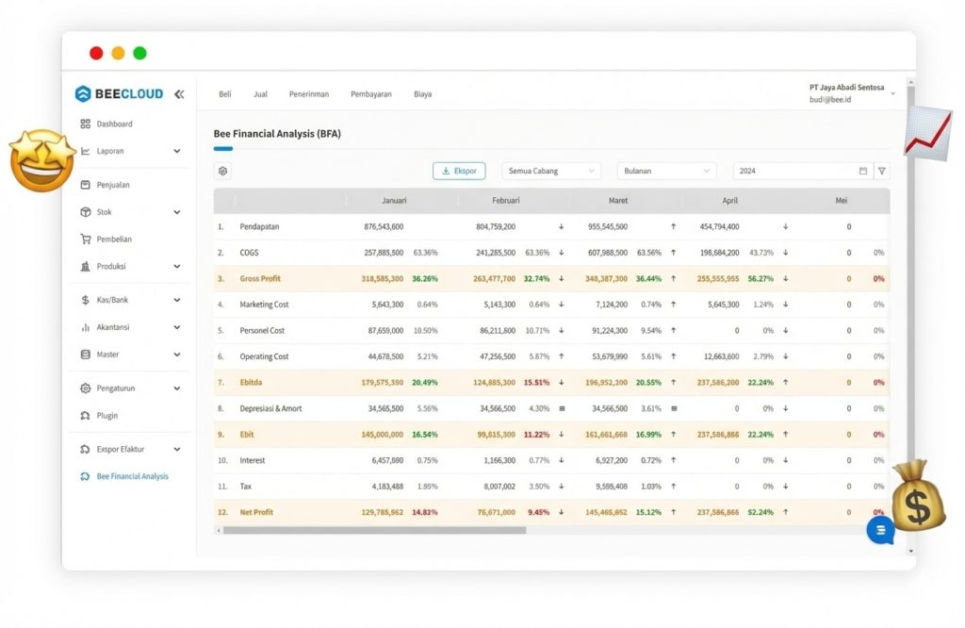Open the Semua Cabang dropdown
This screenshot has width=965, height=628.
pos(550,171)
